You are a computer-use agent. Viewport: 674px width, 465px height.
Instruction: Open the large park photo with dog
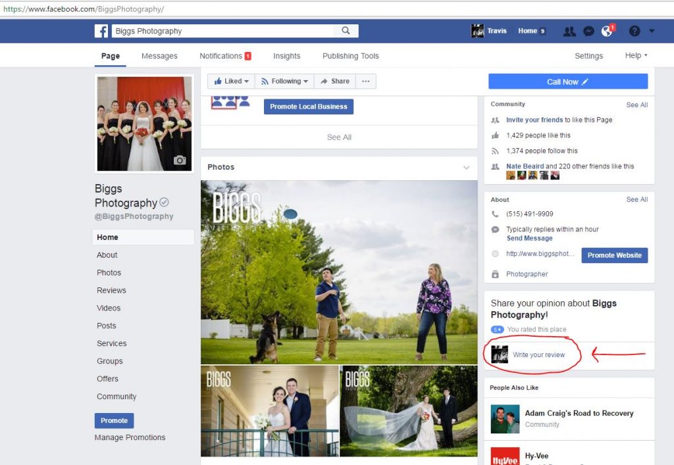(x=339, y=272)
